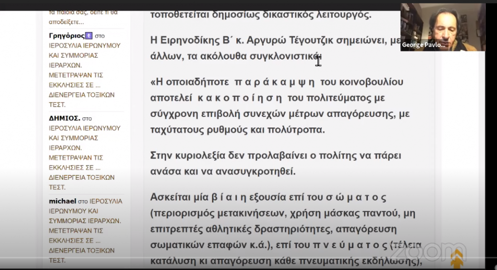Image resolution: width=497 pixels, height=270 pixels.
Task: Select the George Pavlo... Zoom video thumbnail
Action: click(443, 27)
